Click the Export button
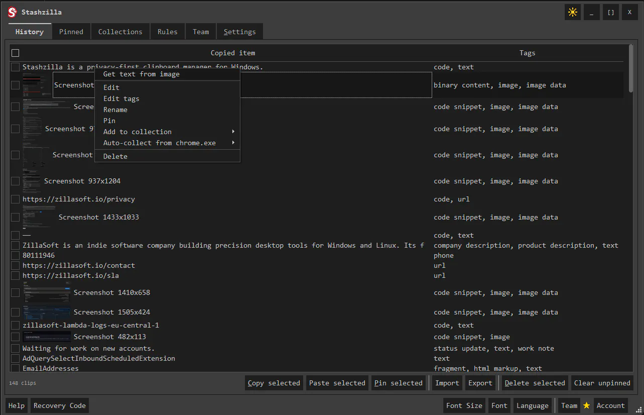This screenshot has width=644, height=415. click(480, 383)
